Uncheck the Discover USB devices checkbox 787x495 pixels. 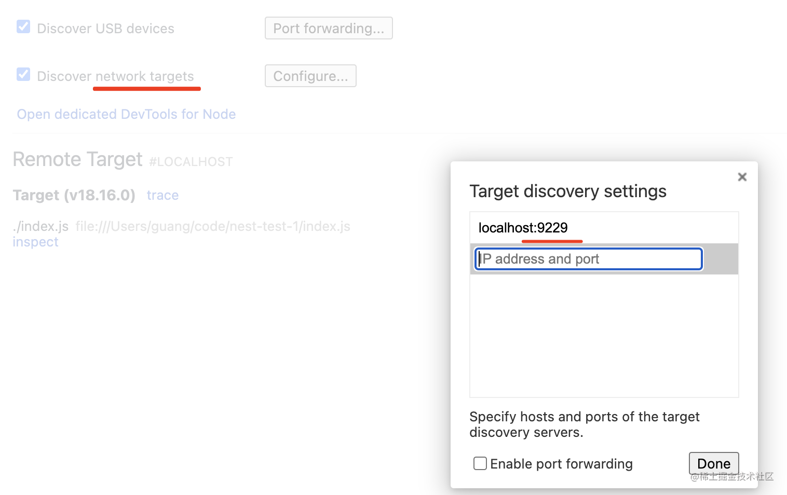tap(23, 26)
